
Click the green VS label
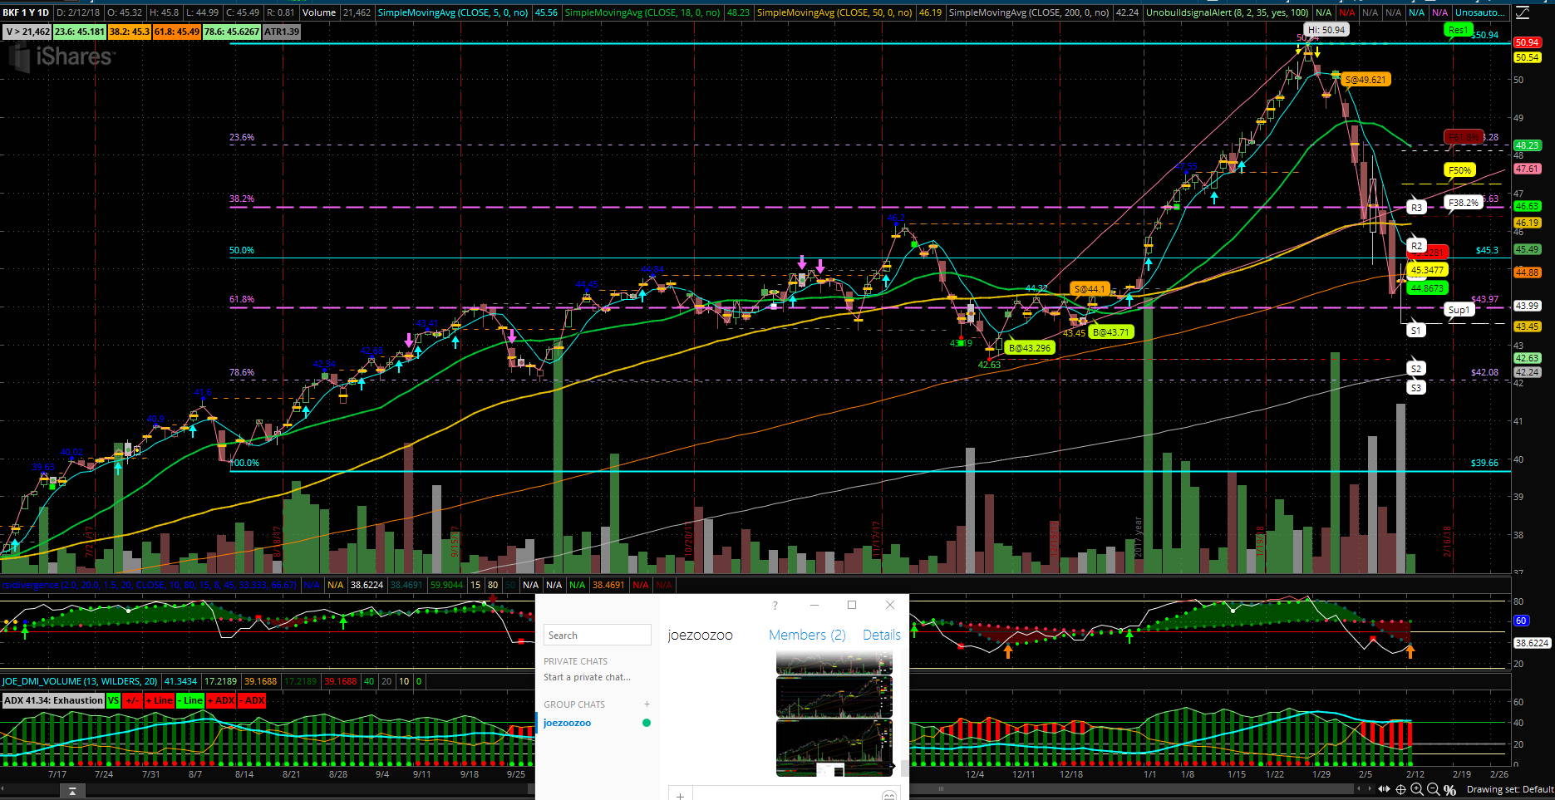click(x=113, y=700)
